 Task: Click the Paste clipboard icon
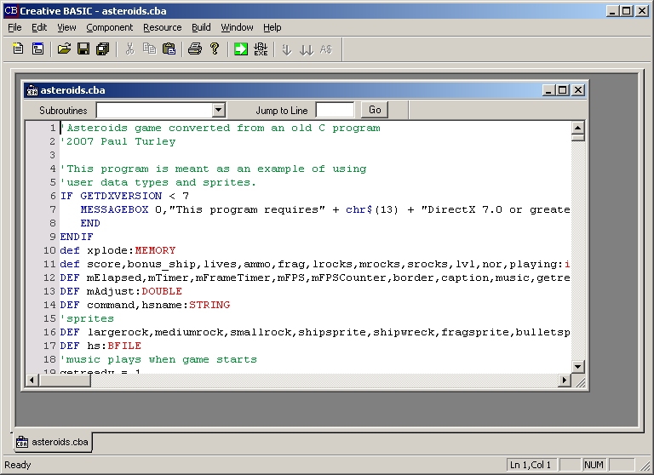(169, 49)
